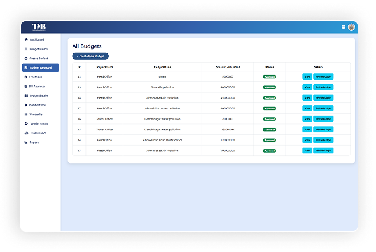
Task: Click the Department column header
Action: 104,67
